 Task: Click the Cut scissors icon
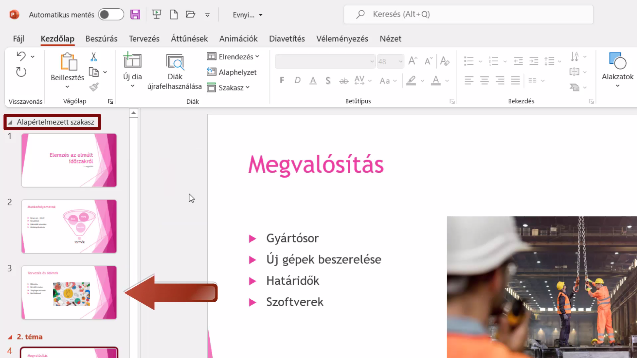coord(94,57)
